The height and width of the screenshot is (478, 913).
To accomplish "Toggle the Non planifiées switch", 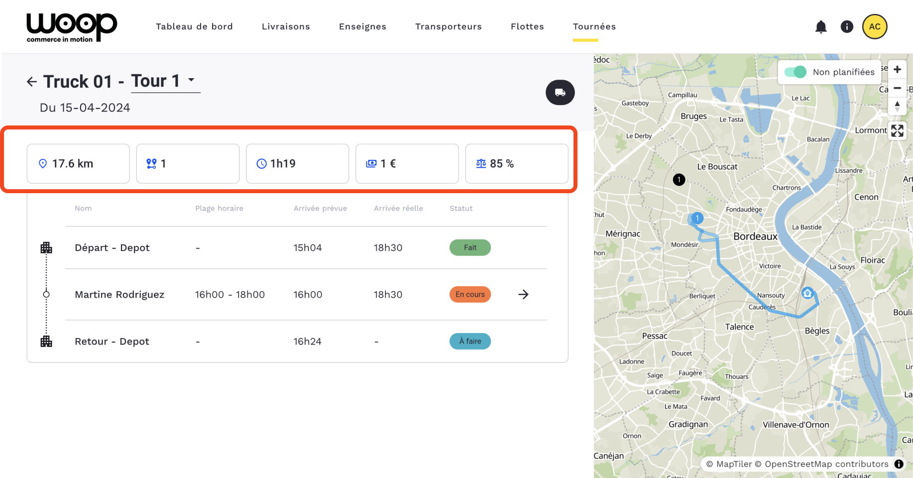I will (x=795, y=72).
